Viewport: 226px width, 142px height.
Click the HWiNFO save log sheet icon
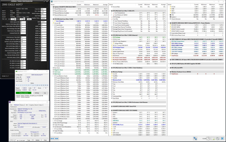pyautogui.click(x=213, y=139)
